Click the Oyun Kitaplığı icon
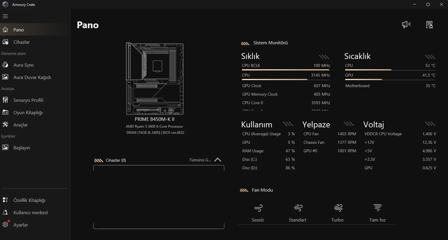The width and height of the screenshot is (448, 240). (x=5, y=112)
